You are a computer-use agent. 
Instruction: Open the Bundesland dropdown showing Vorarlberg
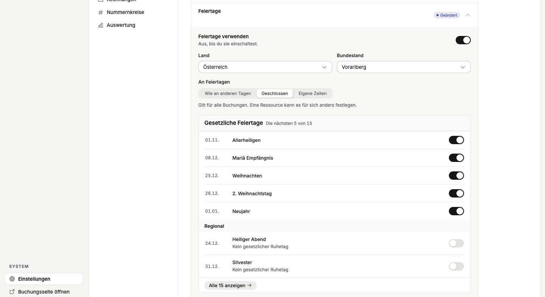[x=404, y=67]
